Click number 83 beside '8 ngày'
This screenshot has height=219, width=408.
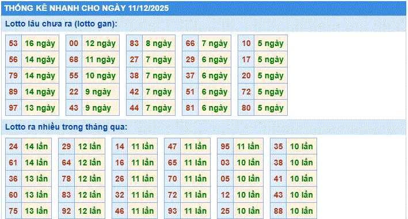click(x=134, y=43)
